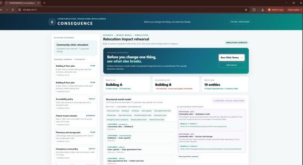Open the Accessibility policy evidence card
This screenshot has height=165, width=303.
point(76,104)
